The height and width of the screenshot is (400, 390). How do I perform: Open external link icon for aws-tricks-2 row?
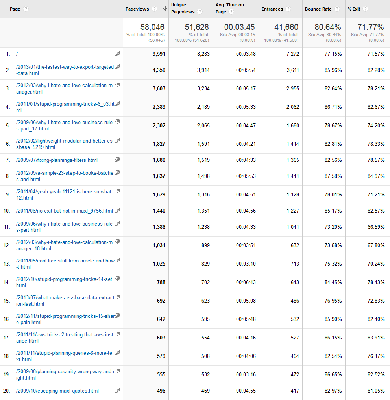(x=117, y=334)
